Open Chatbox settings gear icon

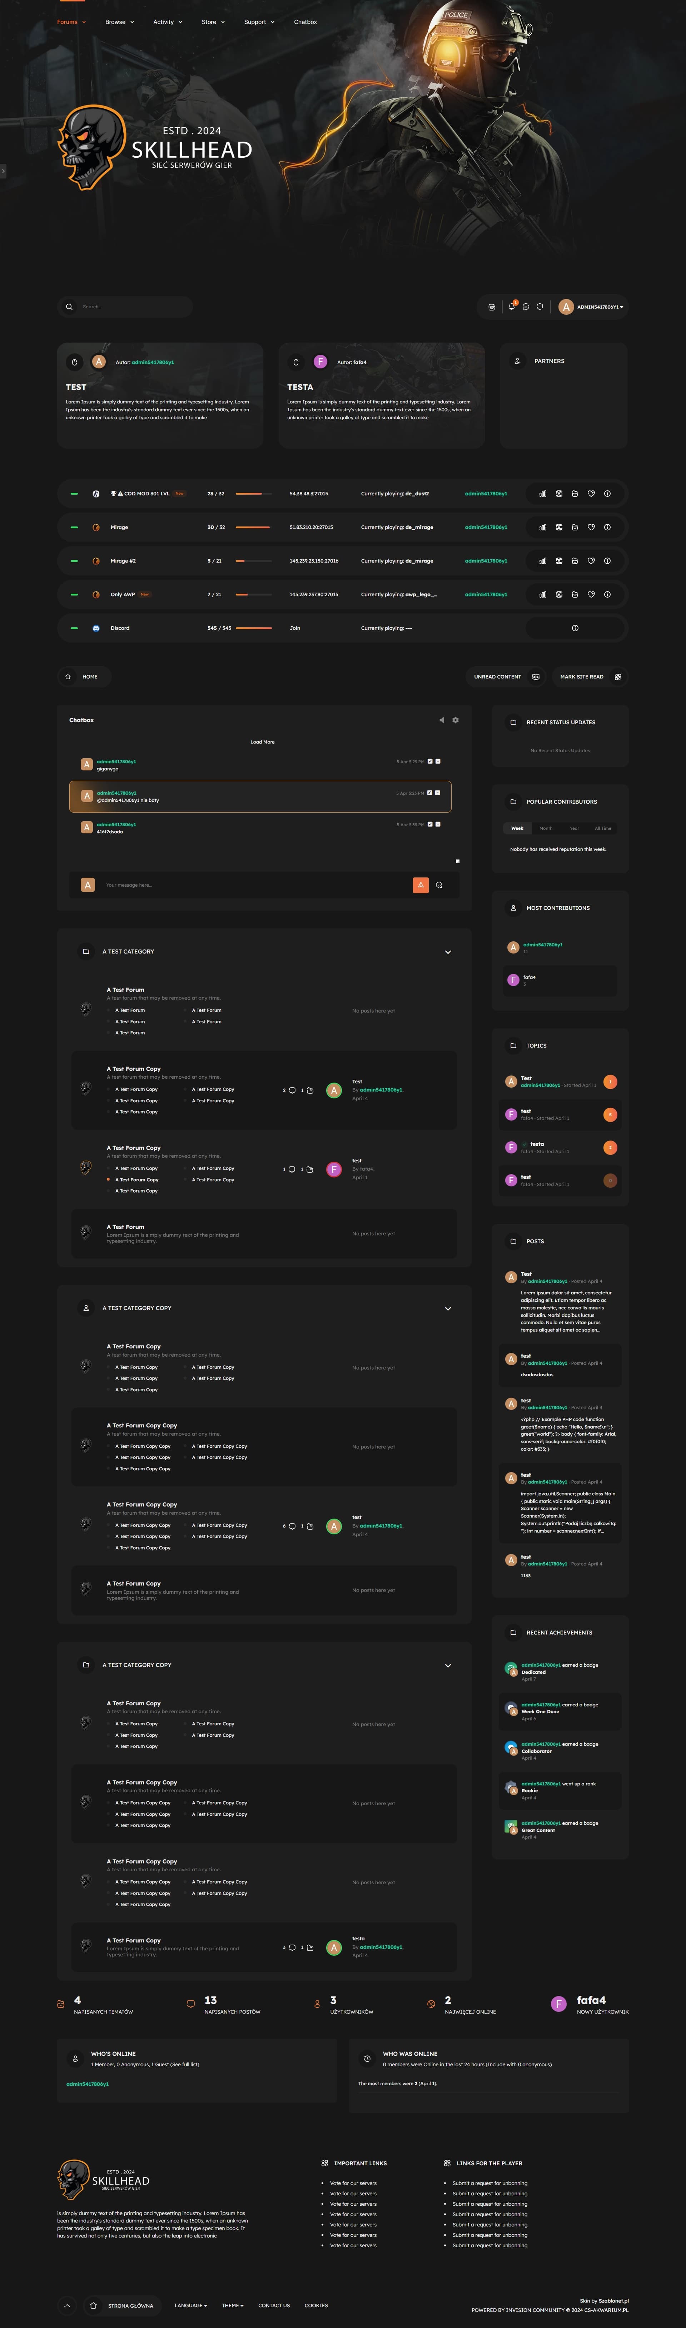[x=456, y=720]
